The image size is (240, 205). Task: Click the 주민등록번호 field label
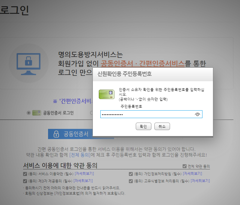click(131, 106)
